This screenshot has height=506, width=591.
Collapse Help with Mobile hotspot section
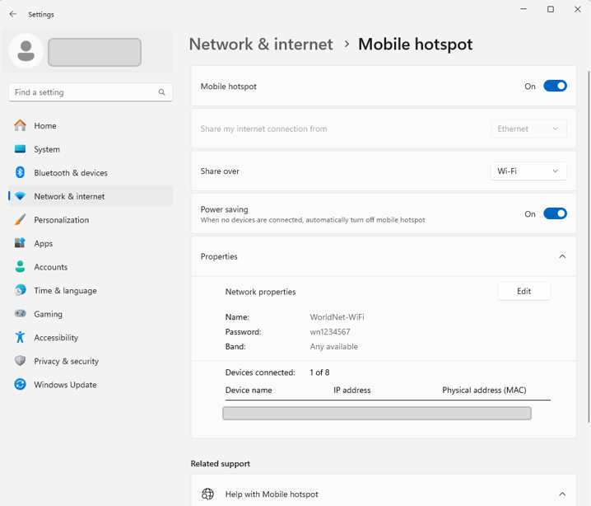click(x=562, y=494)
